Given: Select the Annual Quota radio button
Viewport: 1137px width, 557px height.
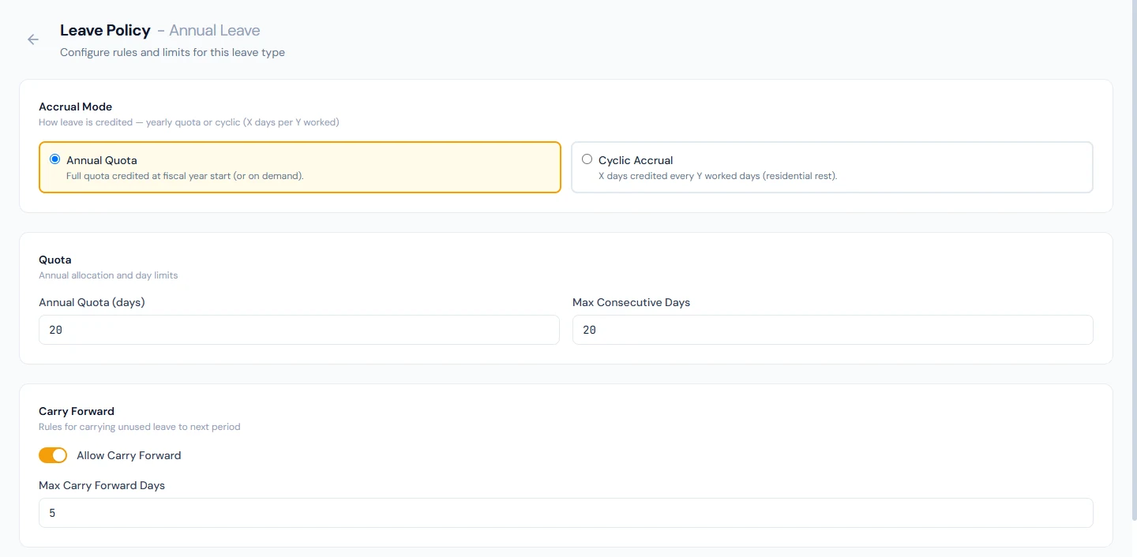Looking at the screenshot, I should point(54,159).
